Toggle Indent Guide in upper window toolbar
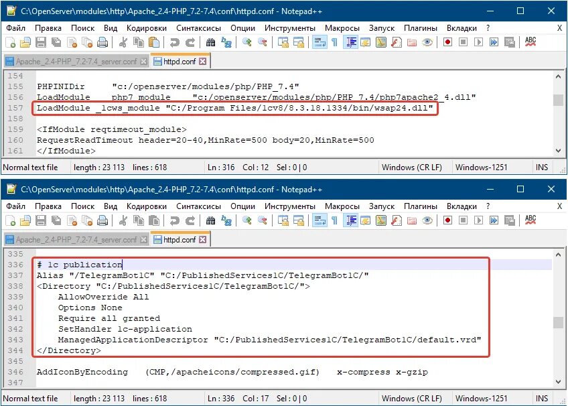Viewport: 568px width, 406px height. point(350,42)
